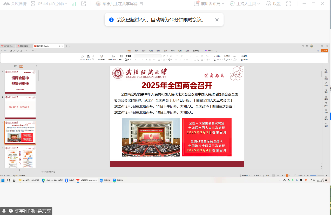This screenshot has width=331, height=215.
Task: Switch to the 插入 ribbon tab
Action: click(x=136, y=51)
